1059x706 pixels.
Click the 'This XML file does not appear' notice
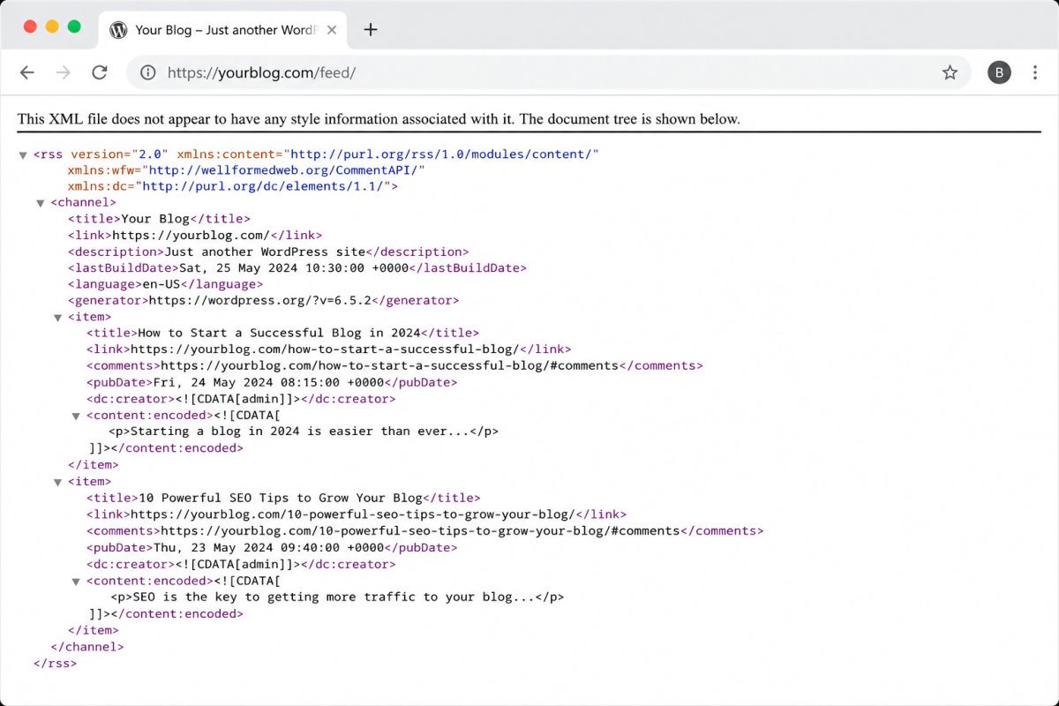click(x=379, y=119)
